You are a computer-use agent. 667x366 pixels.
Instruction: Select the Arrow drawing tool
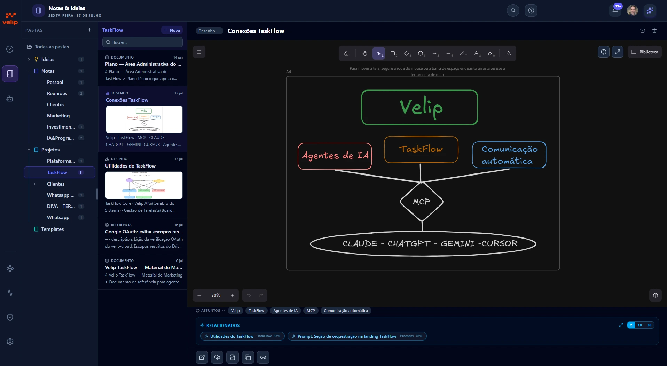click(434, 53)
